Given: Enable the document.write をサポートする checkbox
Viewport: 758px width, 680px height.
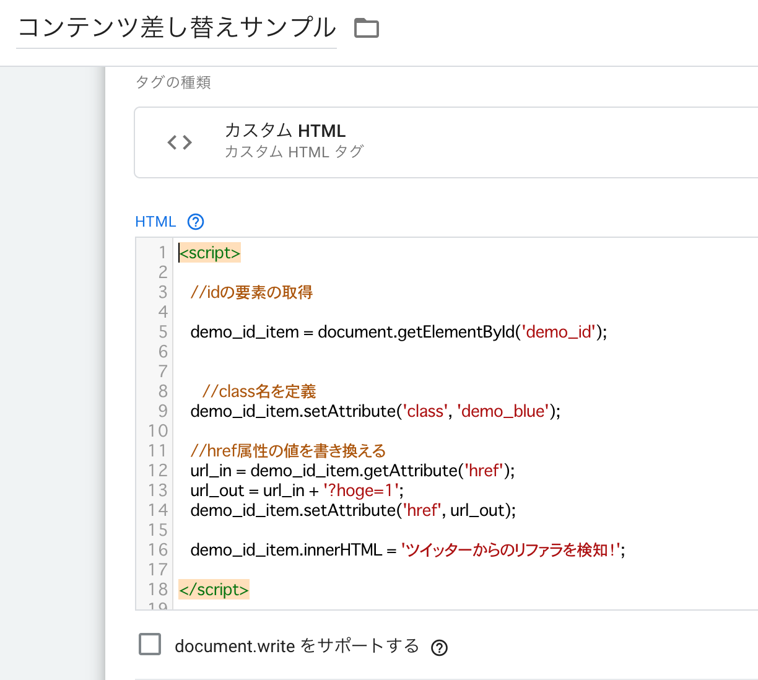Looking at the screenshot, I should [x=150, y=644].
